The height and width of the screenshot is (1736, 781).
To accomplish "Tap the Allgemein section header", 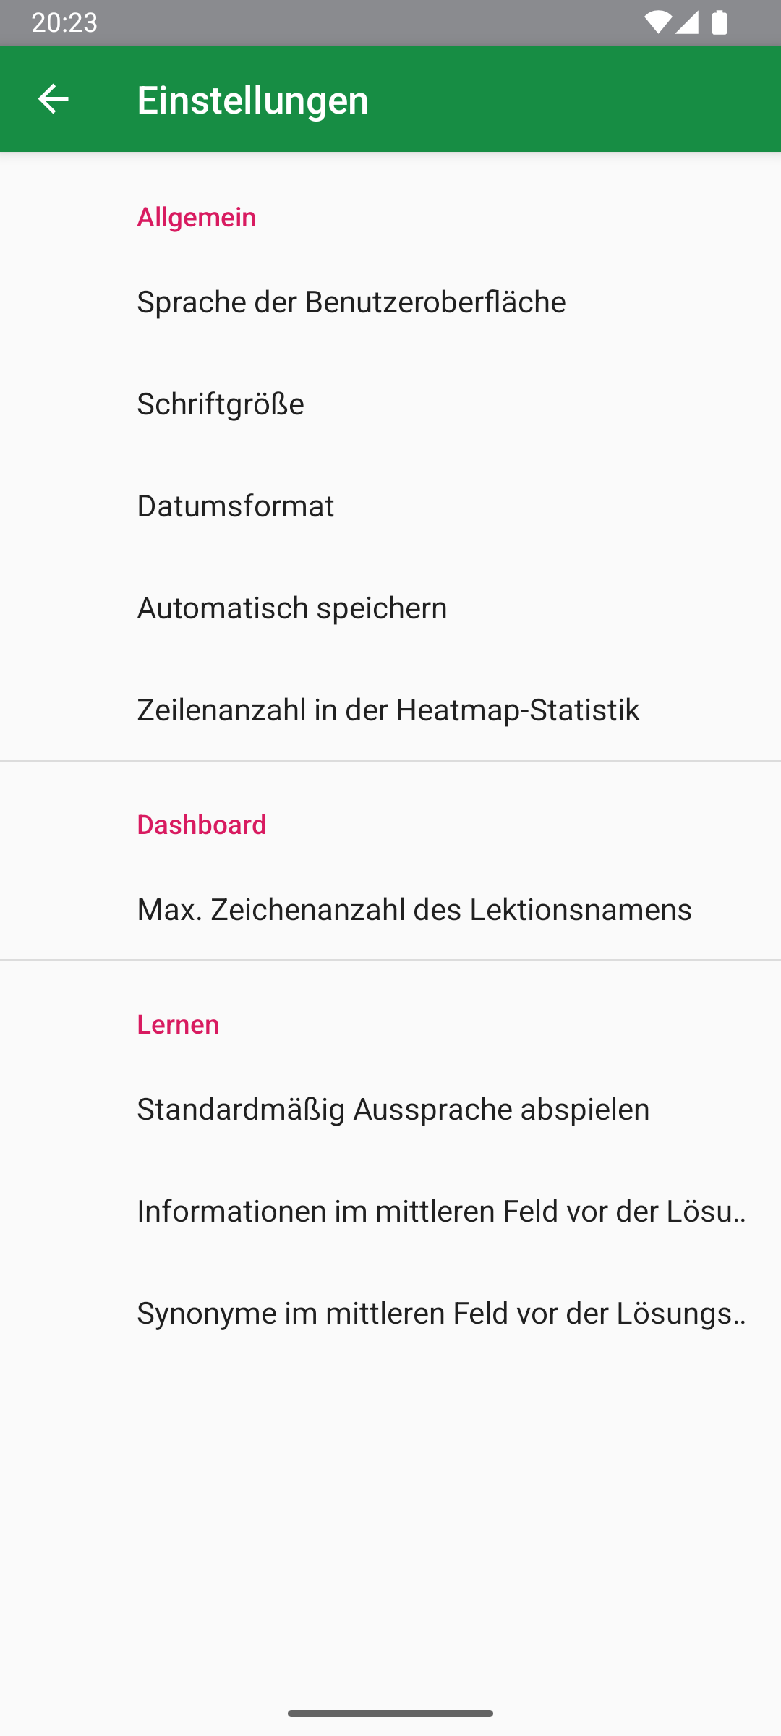I will pyautogui.click(x=197, y=217).
